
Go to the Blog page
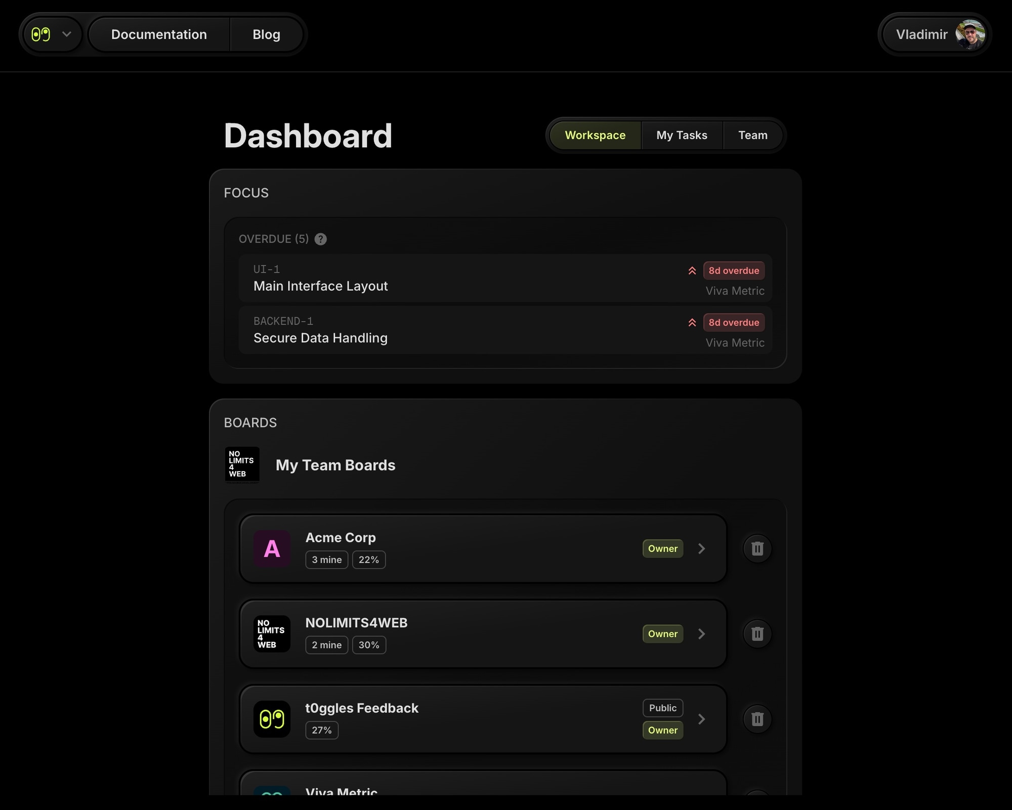pos(266,34)
